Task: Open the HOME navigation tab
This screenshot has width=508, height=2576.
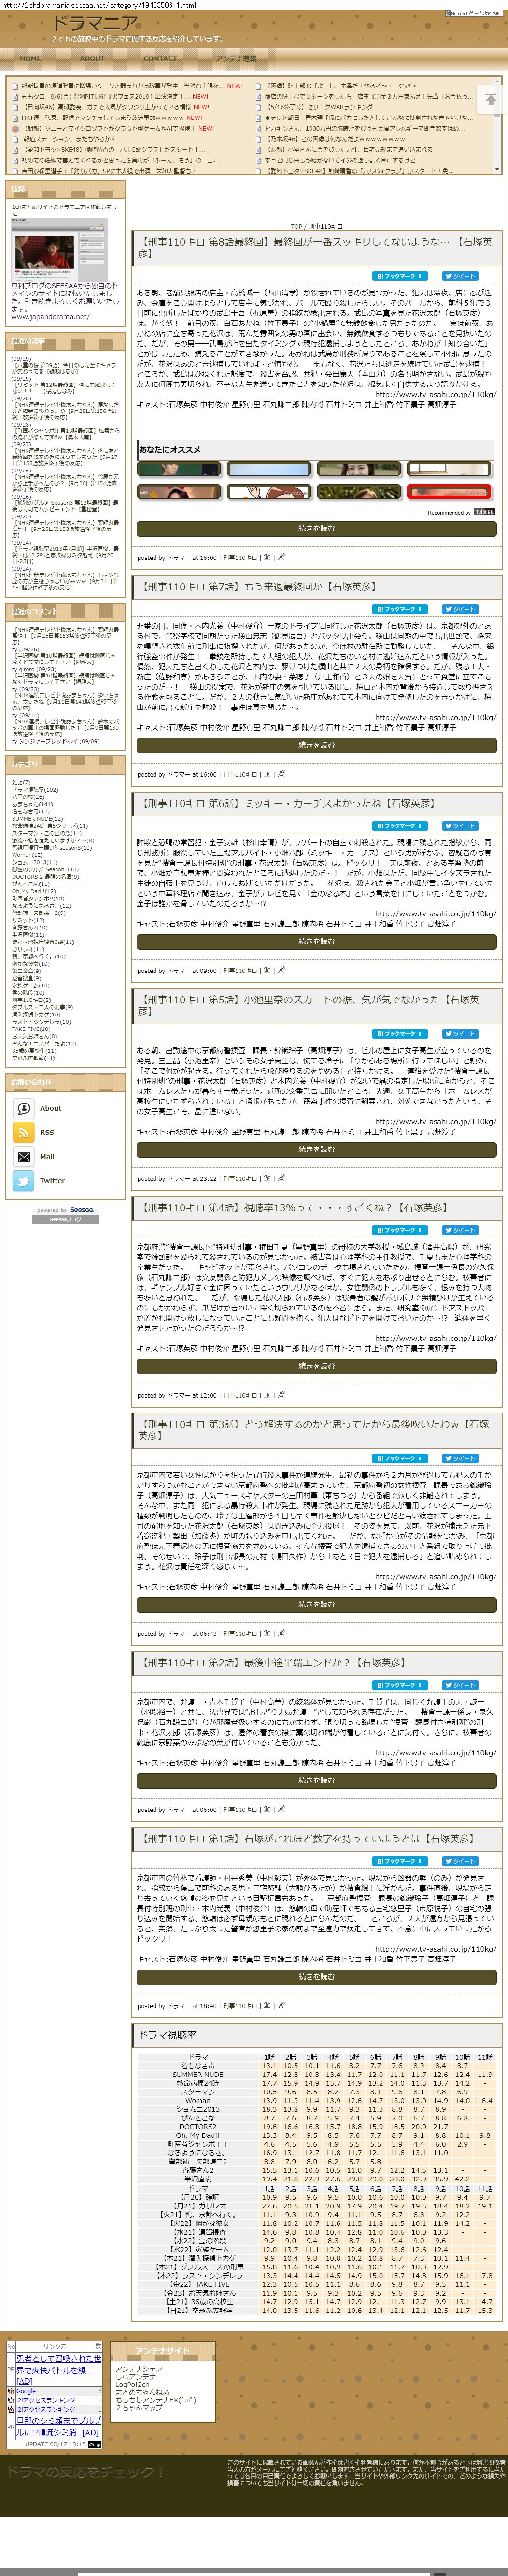Action: [31, 59]
